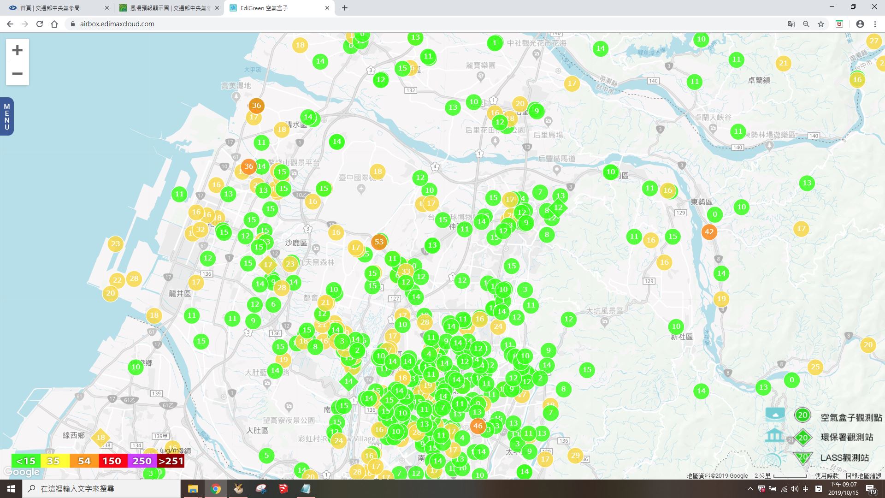Open the browser home page
Screen dimensions: 885x498
click(54, 24)
